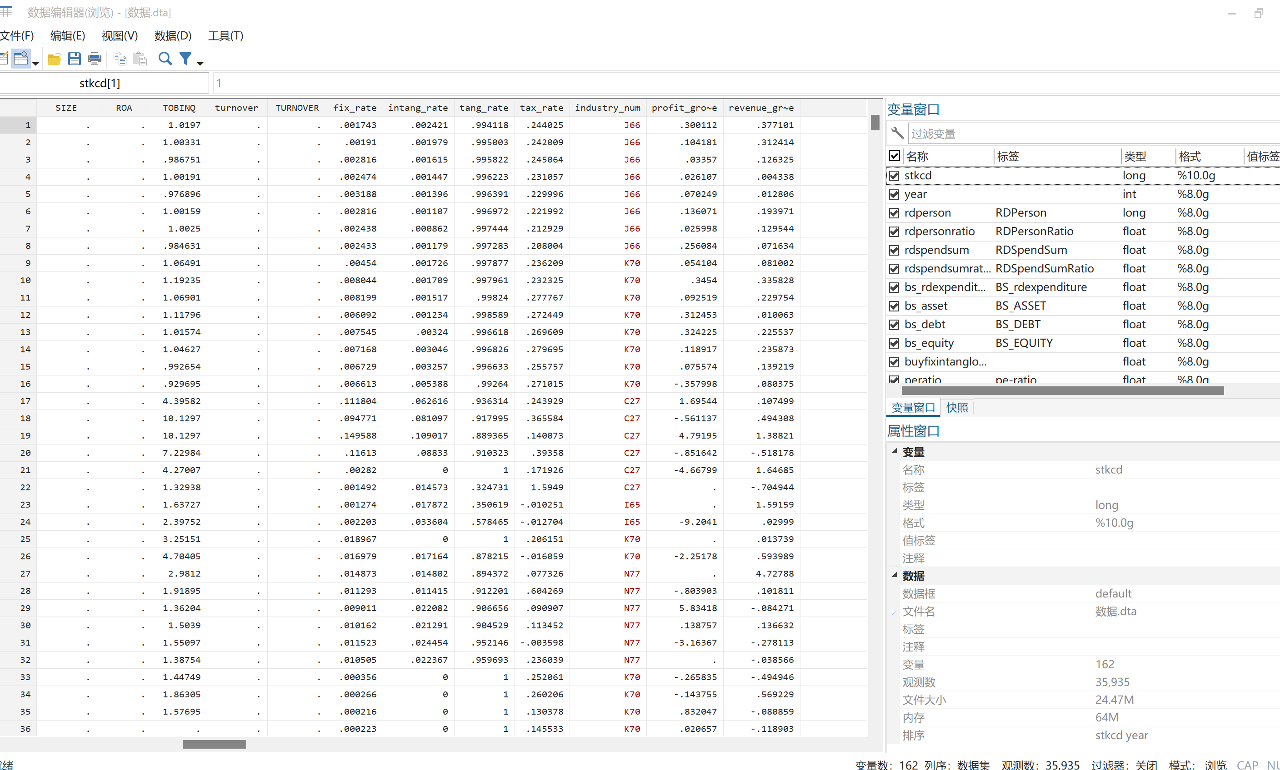This screenshot has height=770, width=1280.
Task: Click the filter observations funnel icon
Action: pyautogui.click(x=185, y=59)
